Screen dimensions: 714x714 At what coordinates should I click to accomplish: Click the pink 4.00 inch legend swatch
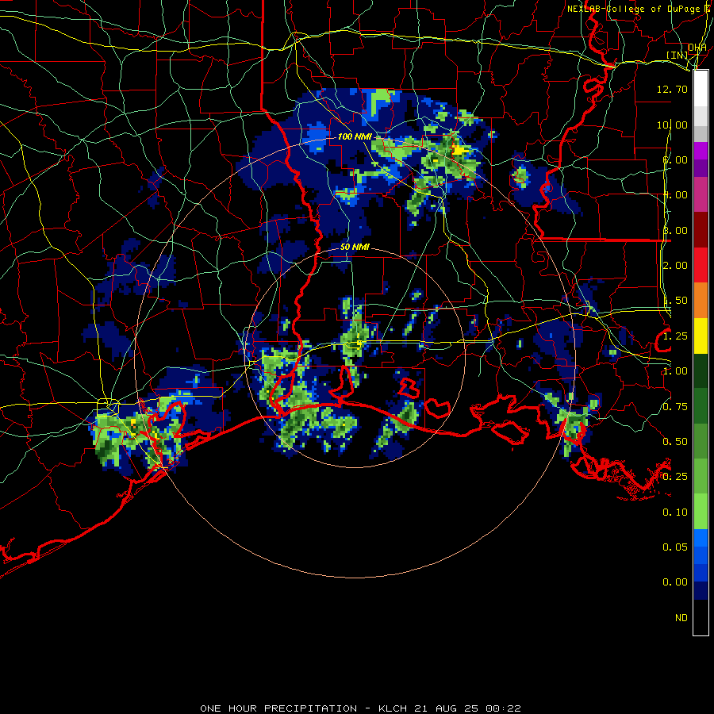[701, 194]
